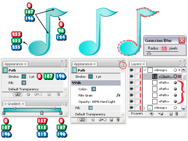188x141 pixels.
Task: Expand the bottom Group layer with its triangle
Action: [x=144, y=108]
